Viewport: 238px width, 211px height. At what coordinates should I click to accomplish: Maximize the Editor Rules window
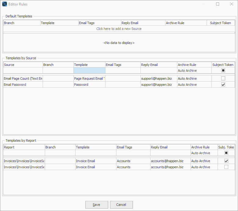click(x=218, y=4)
